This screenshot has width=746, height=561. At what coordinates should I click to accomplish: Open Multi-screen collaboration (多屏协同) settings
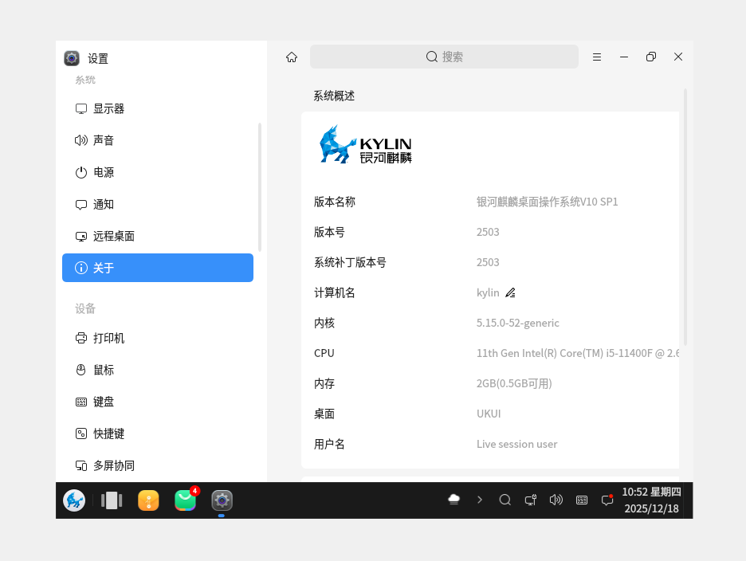point(158,465)
